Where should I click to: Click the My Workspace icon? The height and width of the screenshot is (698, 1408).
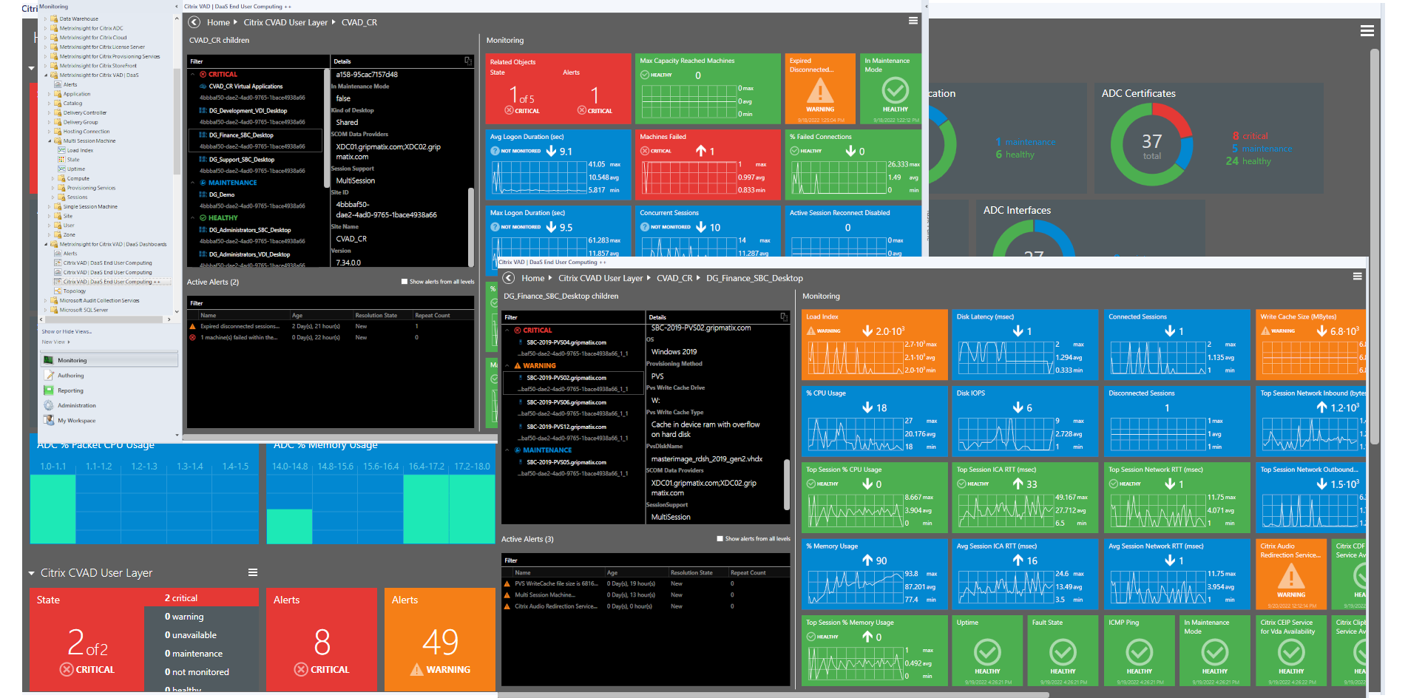click(49, 420)
